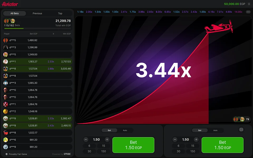Choose the 30 quick amount in the second bet panel

[x=178, y=151]
